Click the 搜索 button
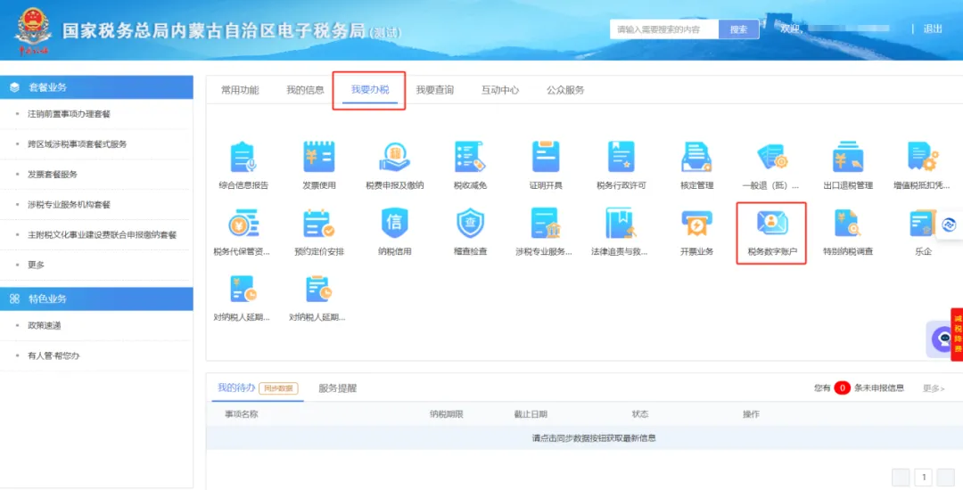The height and width of the screenshot is (490, 963). pyautogui.click(x=739, y=29)
